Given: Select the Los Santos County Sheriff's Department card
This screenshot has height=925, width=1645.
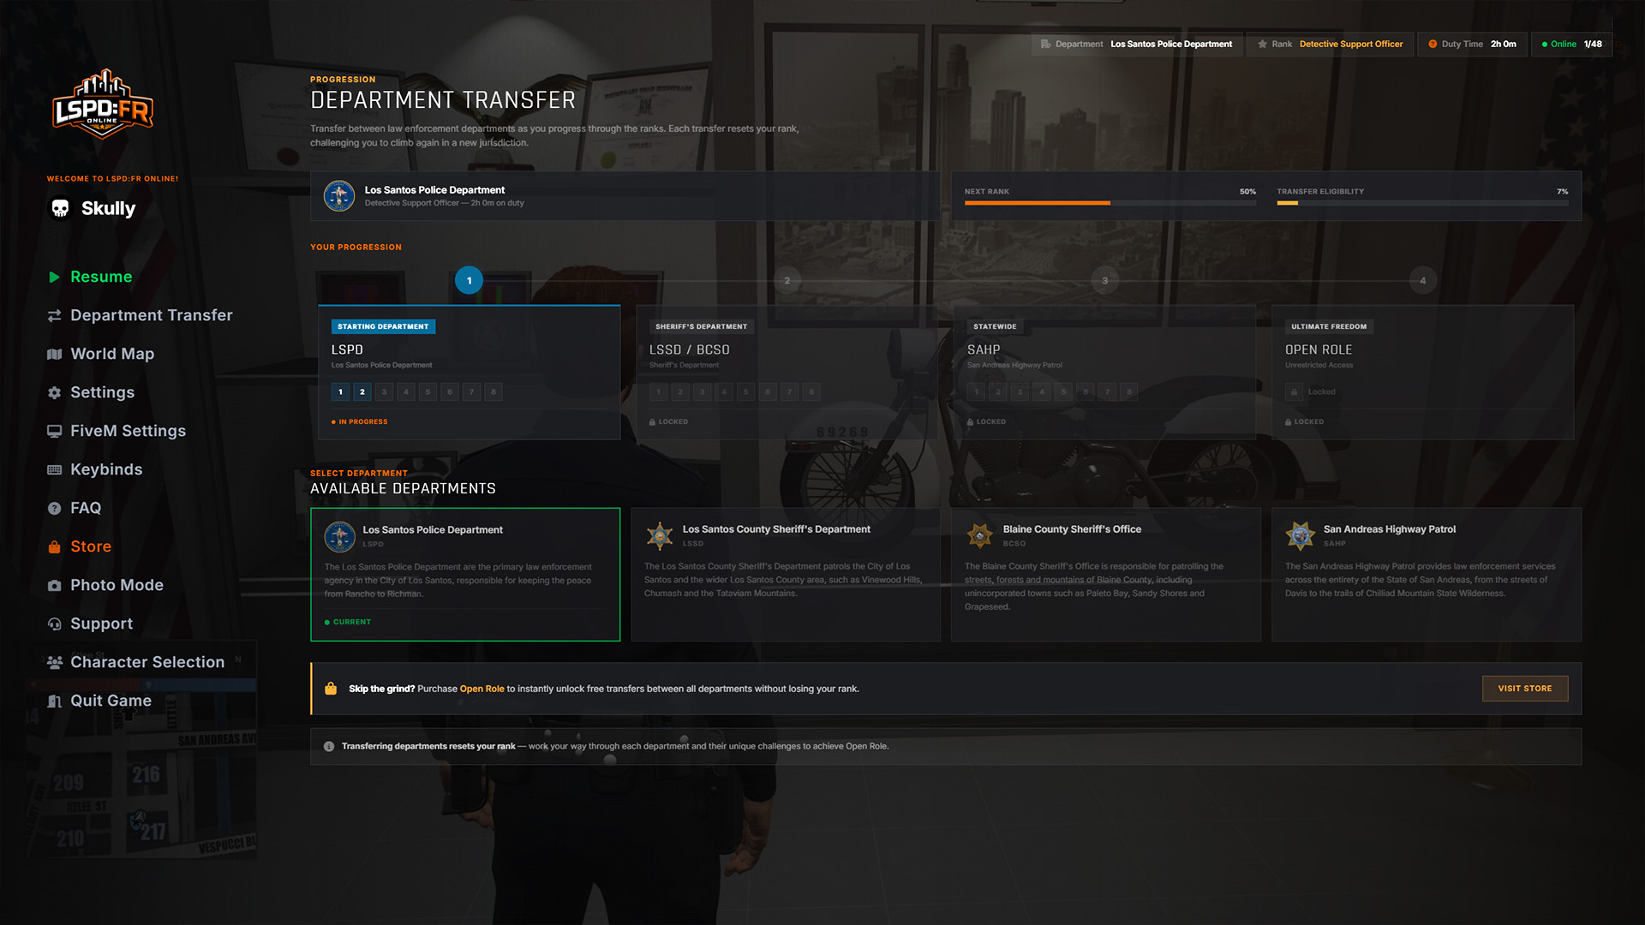Looking at the screenshot, I should click(786, 575).
